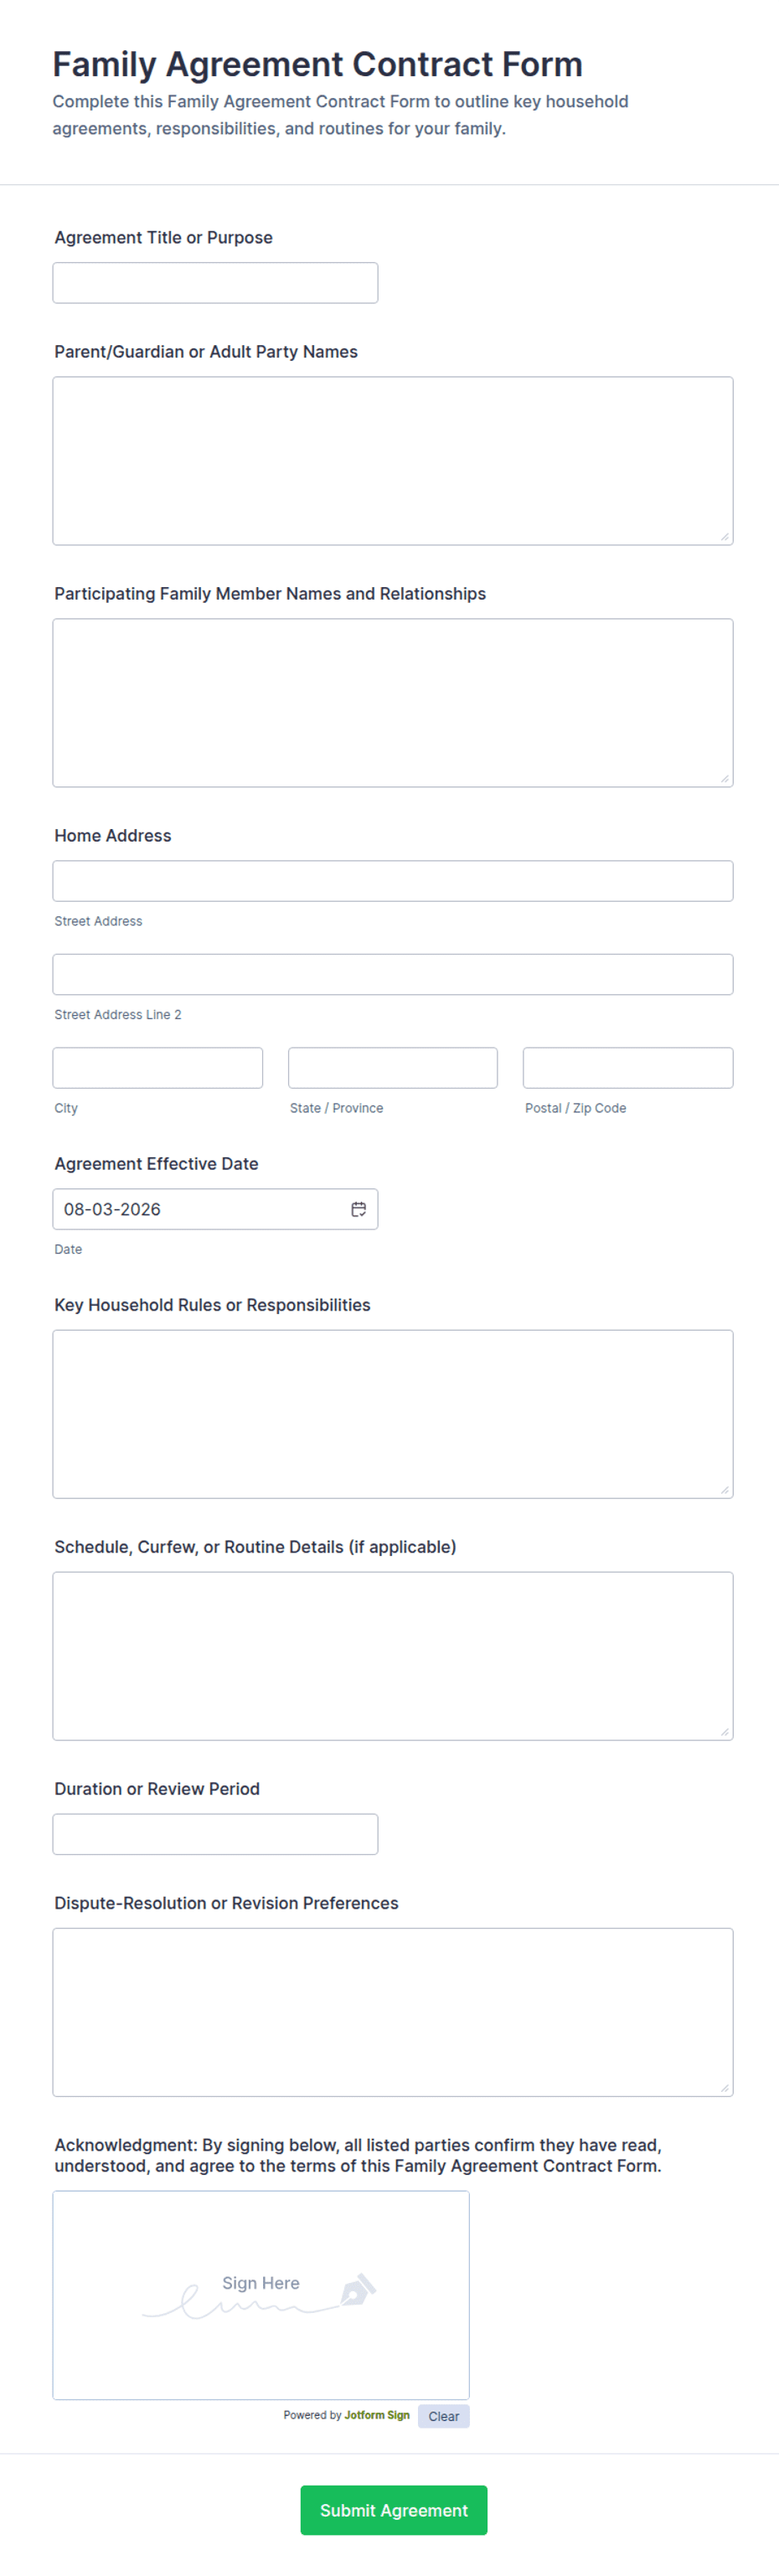This screenshot has height=2576, width=779.
Task: Open the calendar date picker icon
Action: [358, 1209]
